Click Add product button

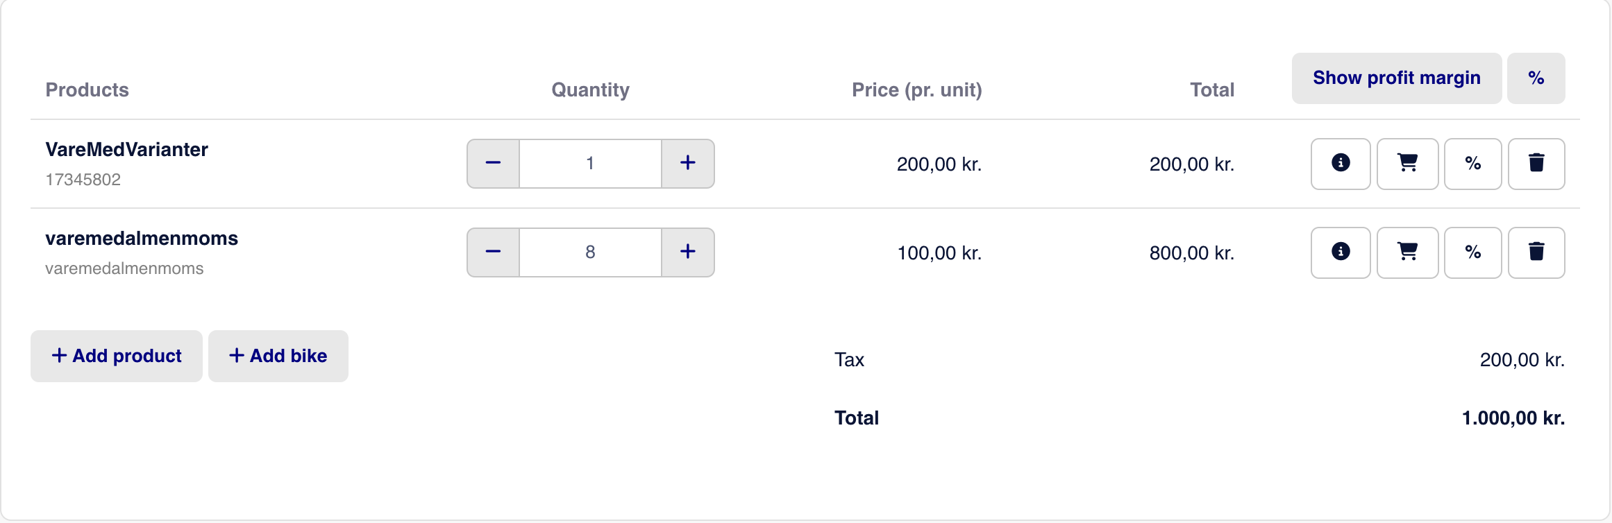point(117,356)
